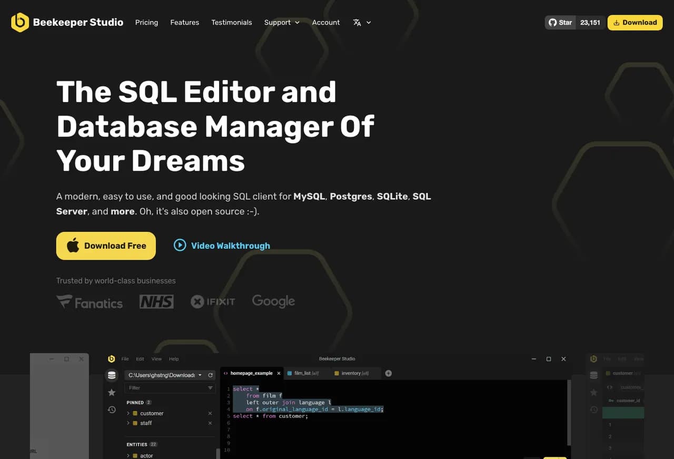Expand the staff pinned table
The image size is (674, 459).
128,423
